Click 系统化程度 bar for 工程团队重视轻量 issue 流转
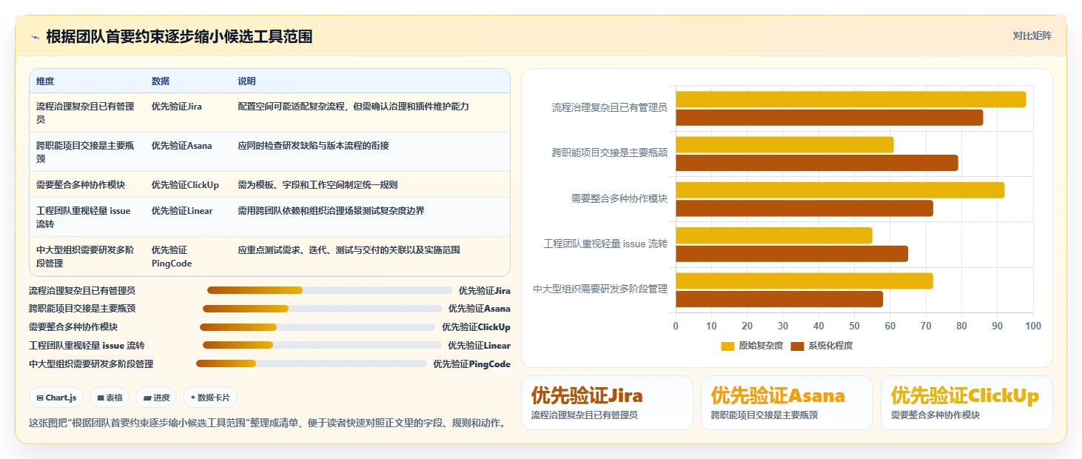1082x459 pixels. (x=791, y=253)
